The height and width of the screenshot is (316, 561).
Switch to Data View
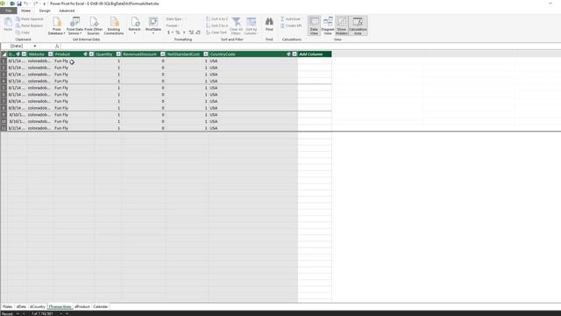coord(314,25)
